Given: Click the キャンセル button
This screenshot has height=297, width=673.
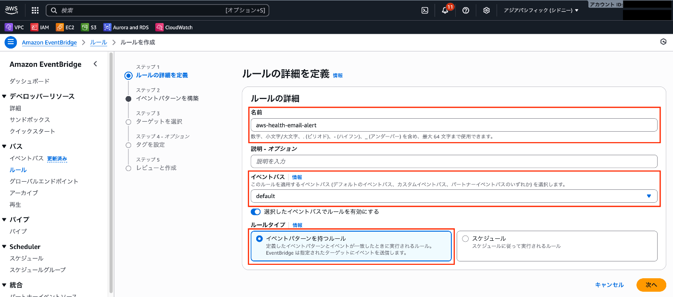Looking at the screenshot, I should click(609, 285).
